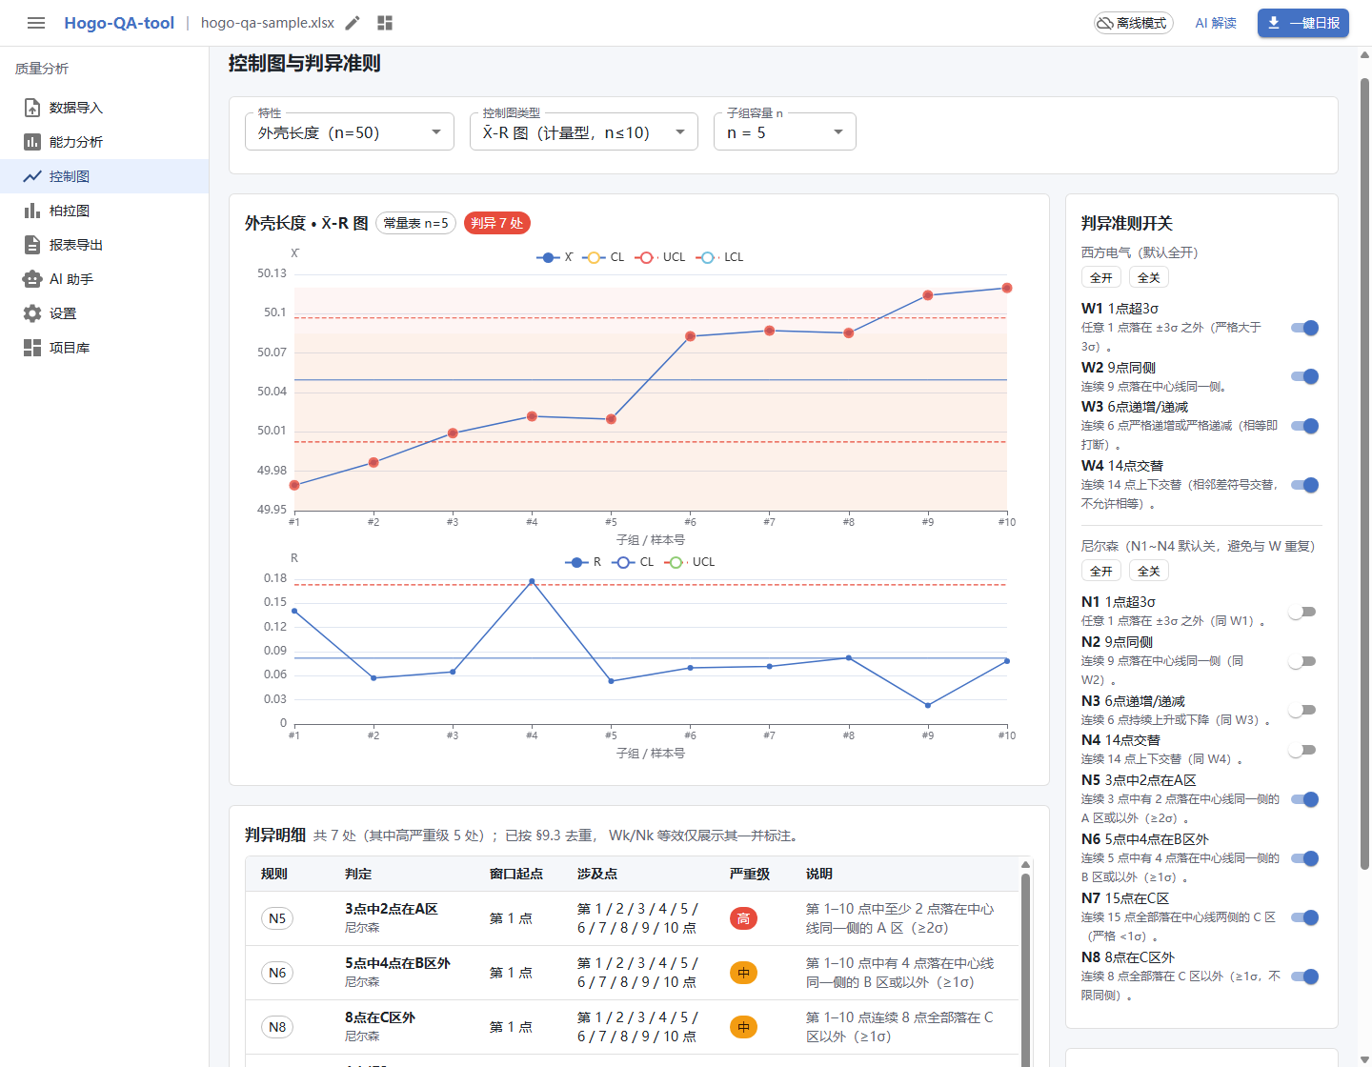This screenshot has width=1372, height=1067.
Task: Open the 控制图类型 dropdown
Action: (584, 131)
